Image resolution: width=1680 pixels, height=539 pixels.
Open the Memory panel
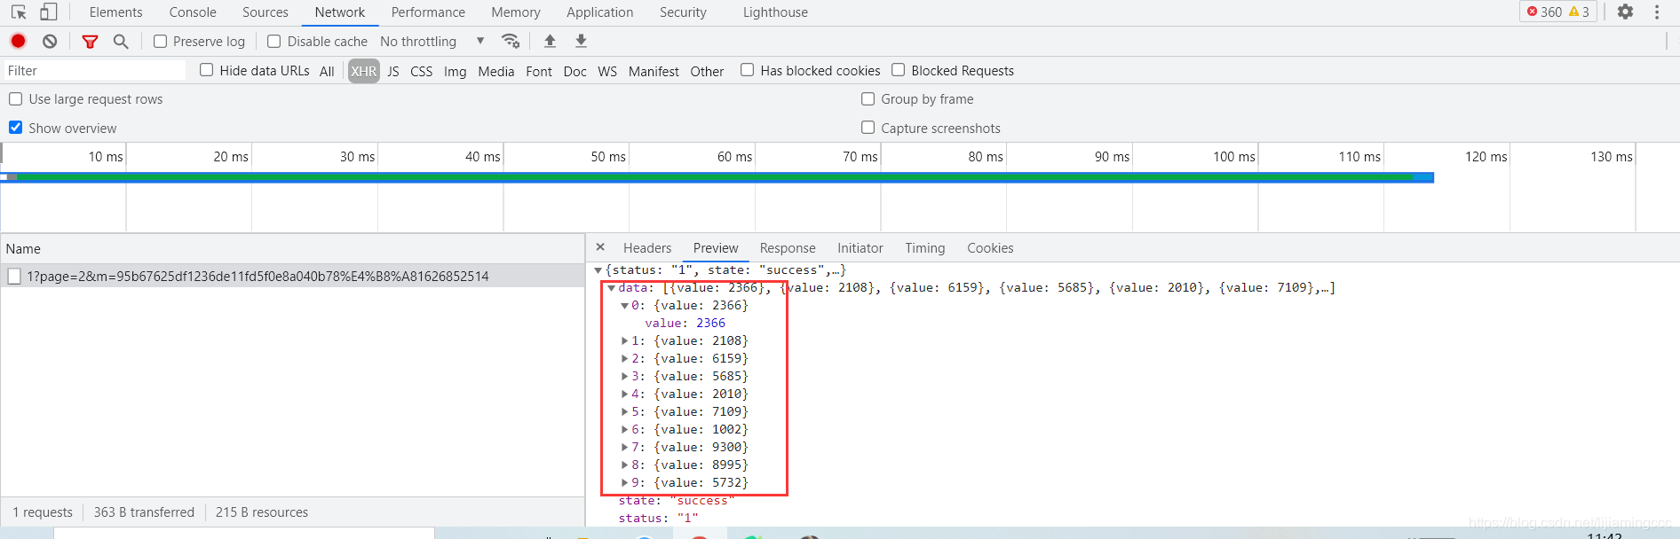coord(516,12)
